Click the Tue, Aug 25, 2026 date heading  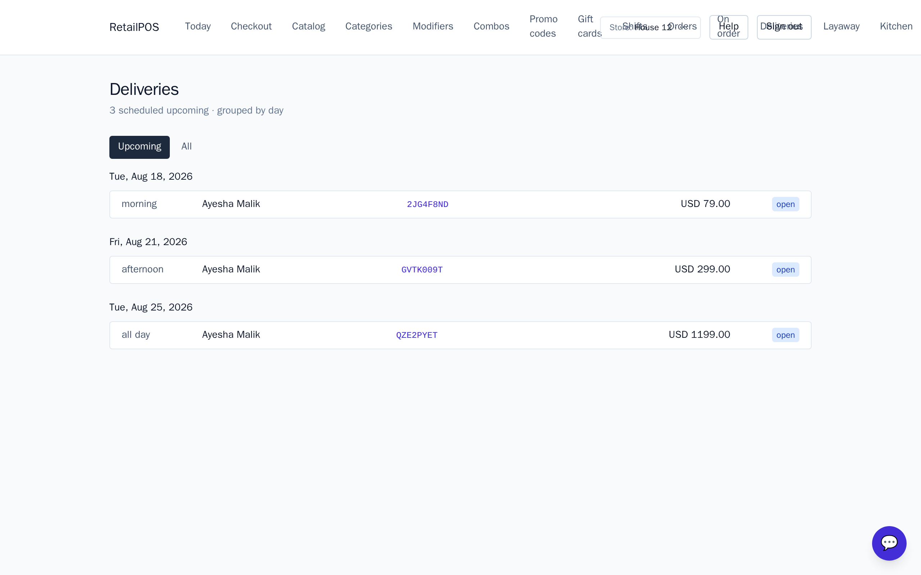[x=151, y=307]
